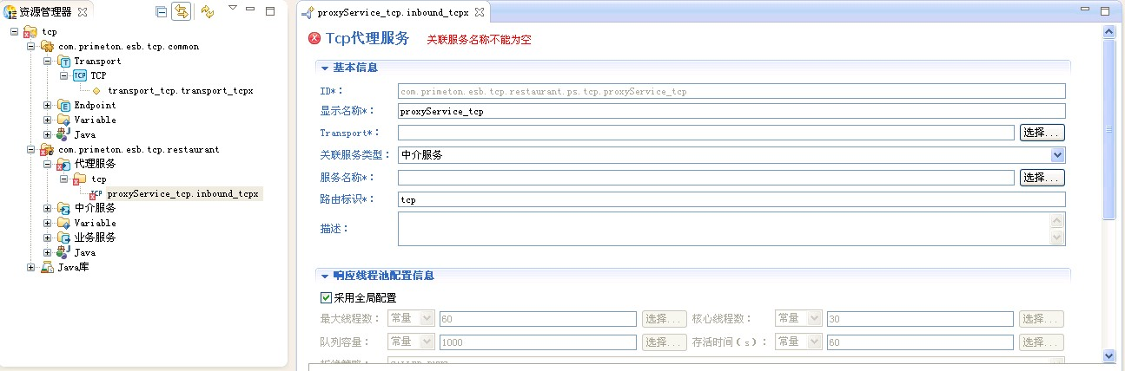The image size is (1125, 371).
Task: Open the 常量 dropdown for 存活时间
Action: pyautogui.click(x=814, y=342)
